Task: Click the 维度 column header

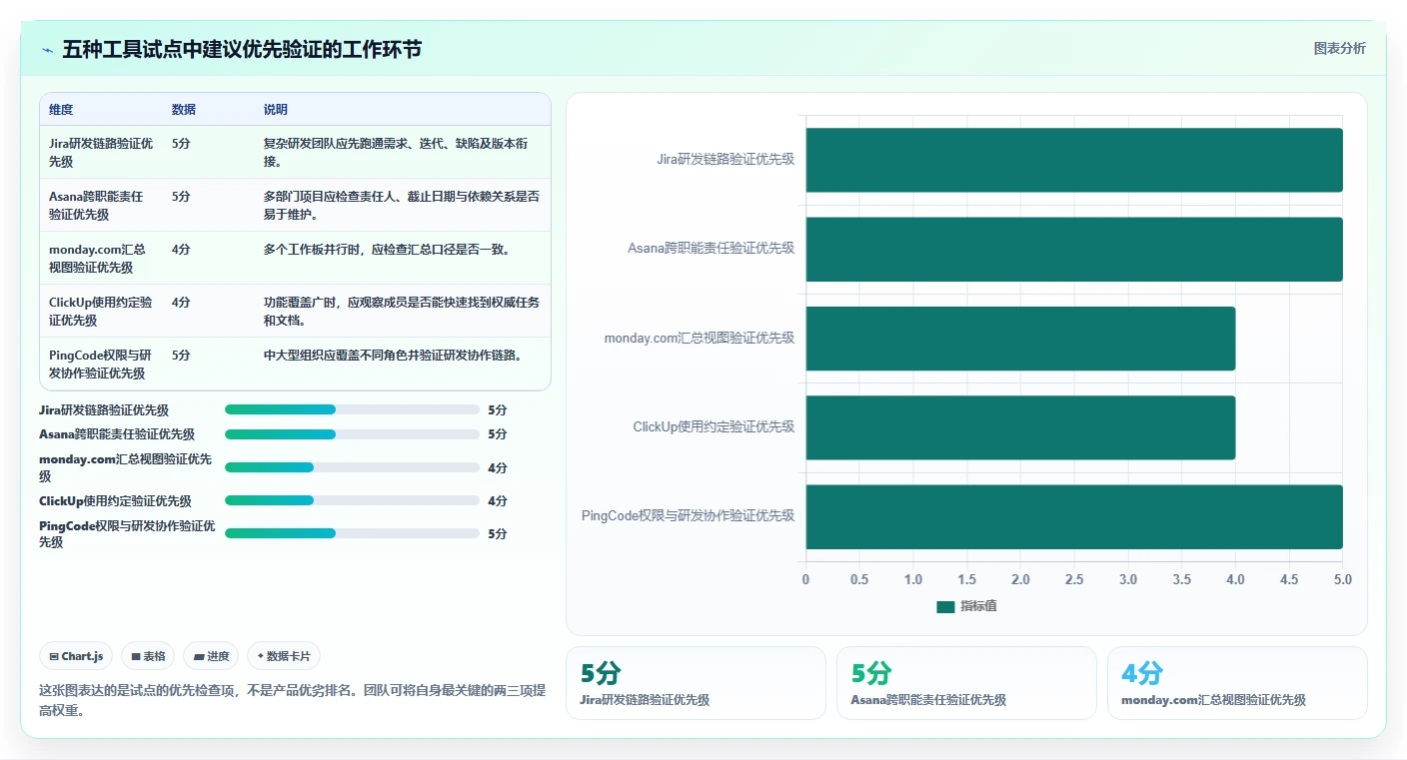Action: click(x=61, y=110)
